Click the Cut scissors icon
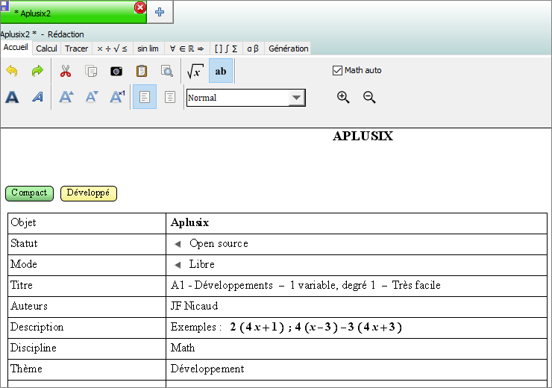Viewport: 552px width, 388px height. point(66,71)
